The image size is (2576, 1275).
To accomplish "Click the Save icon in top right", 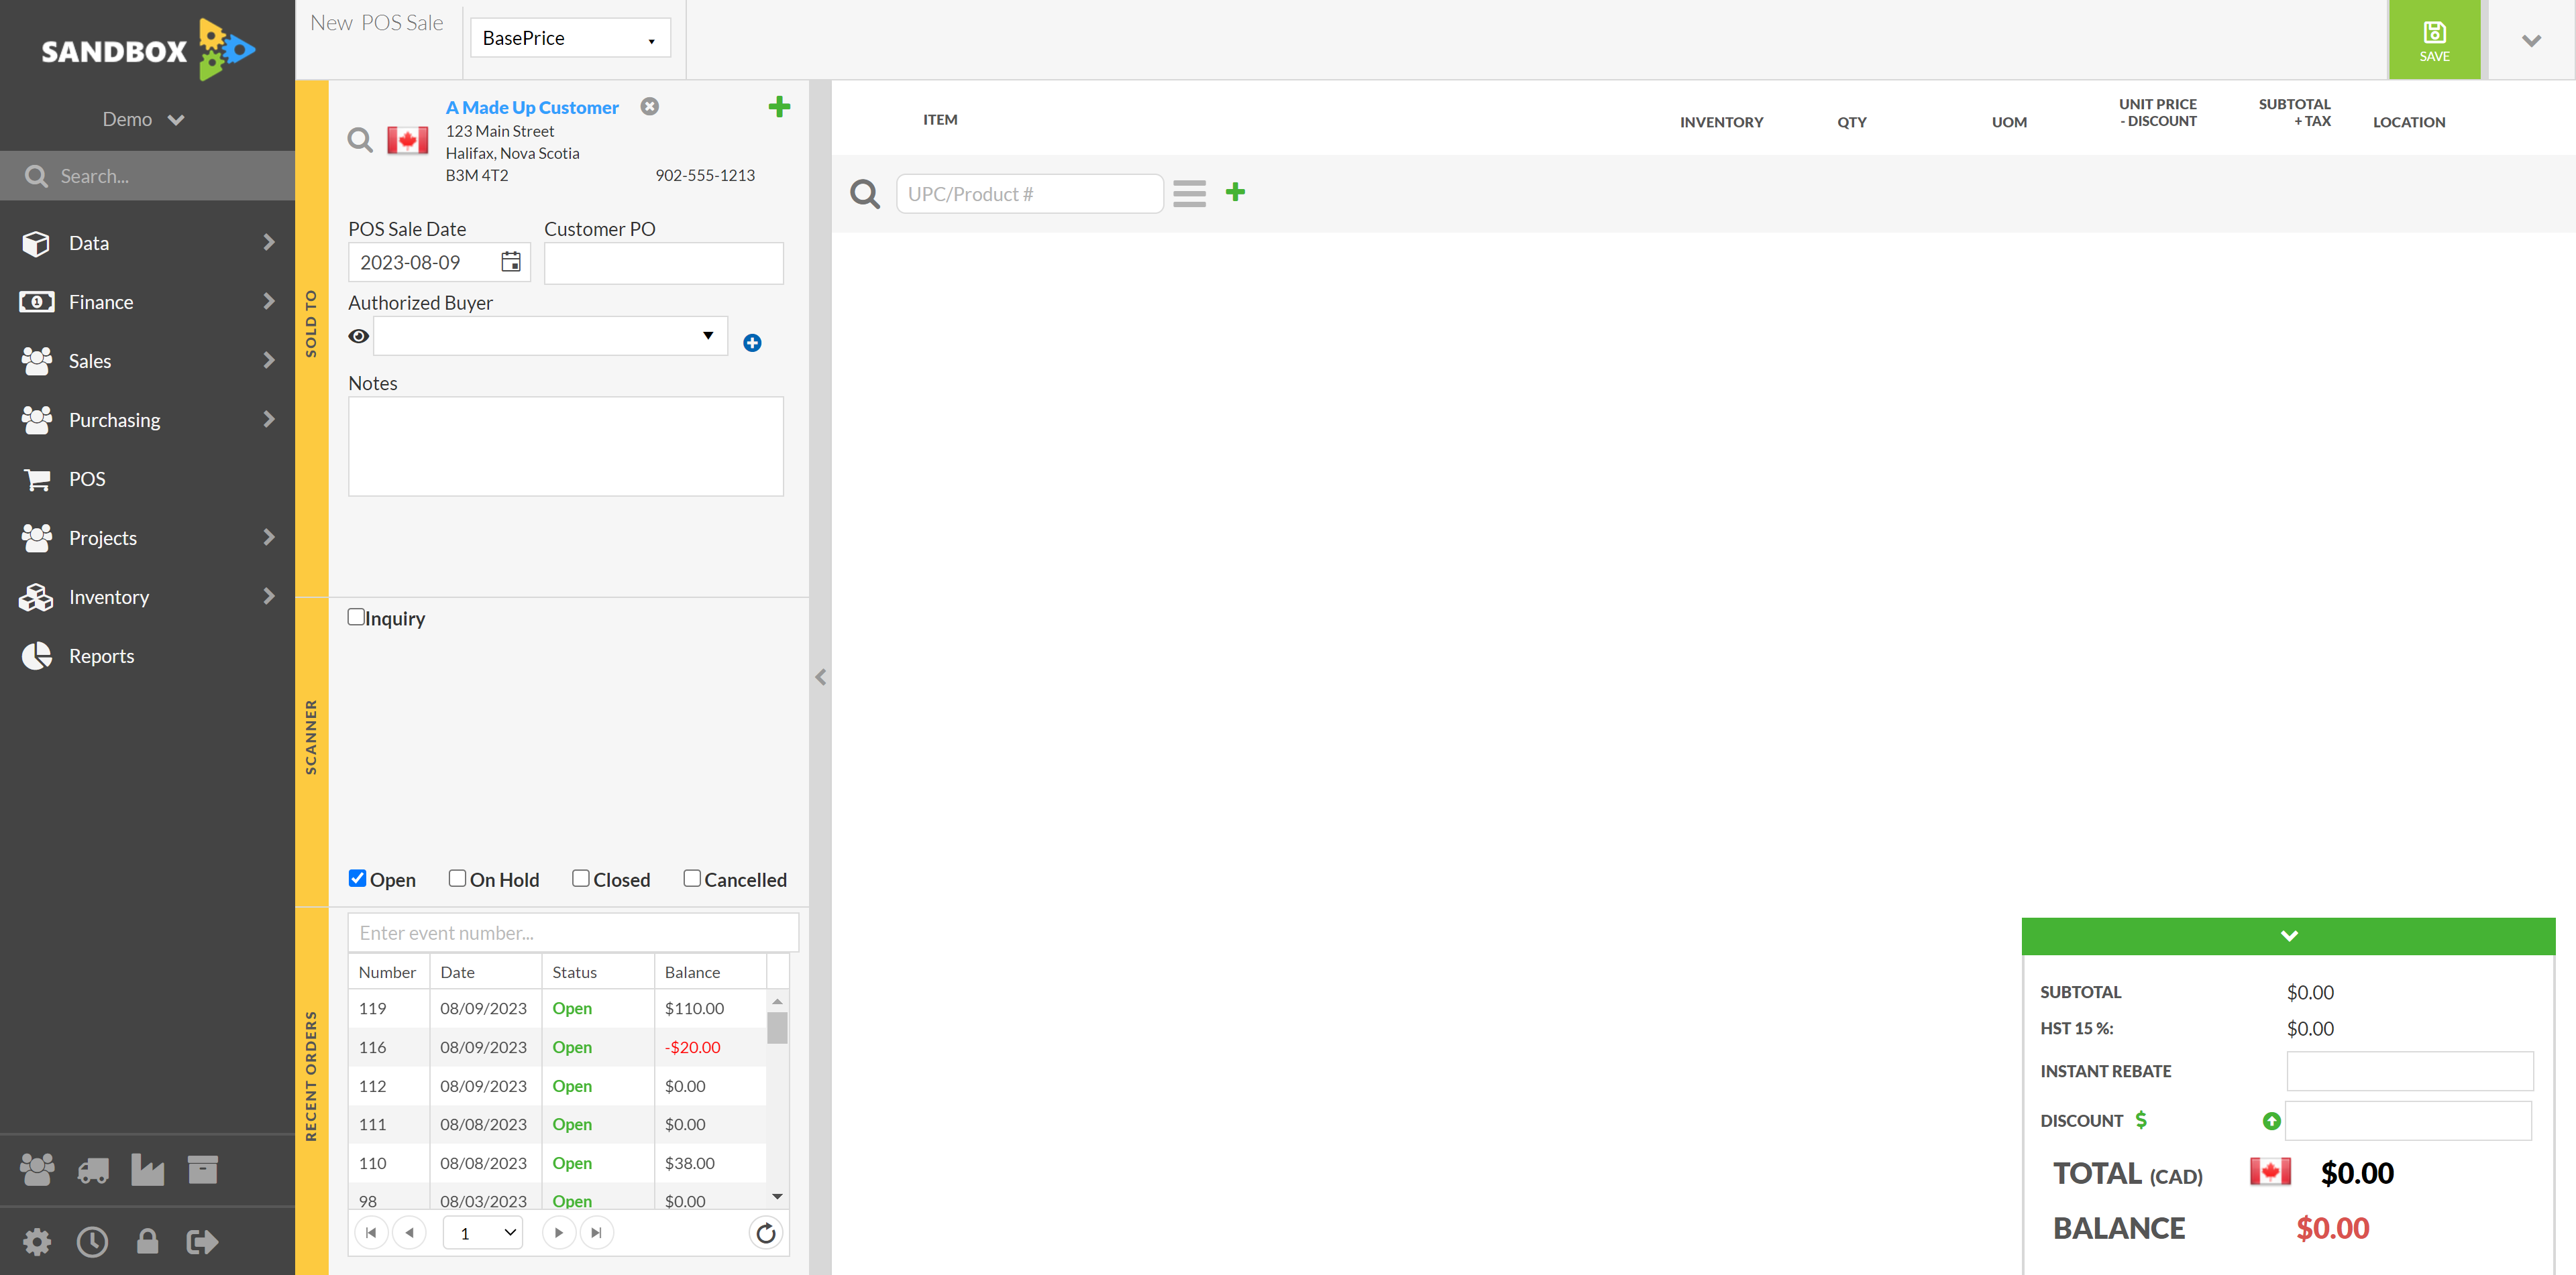I will (x=2436, y=40).
